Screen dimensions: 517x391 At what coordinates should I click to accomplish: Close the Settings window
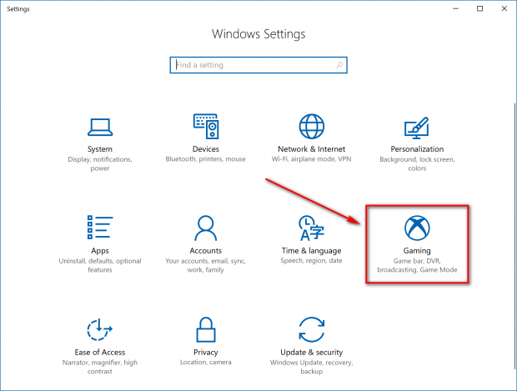pyautogui.click(x=504, y=8)
